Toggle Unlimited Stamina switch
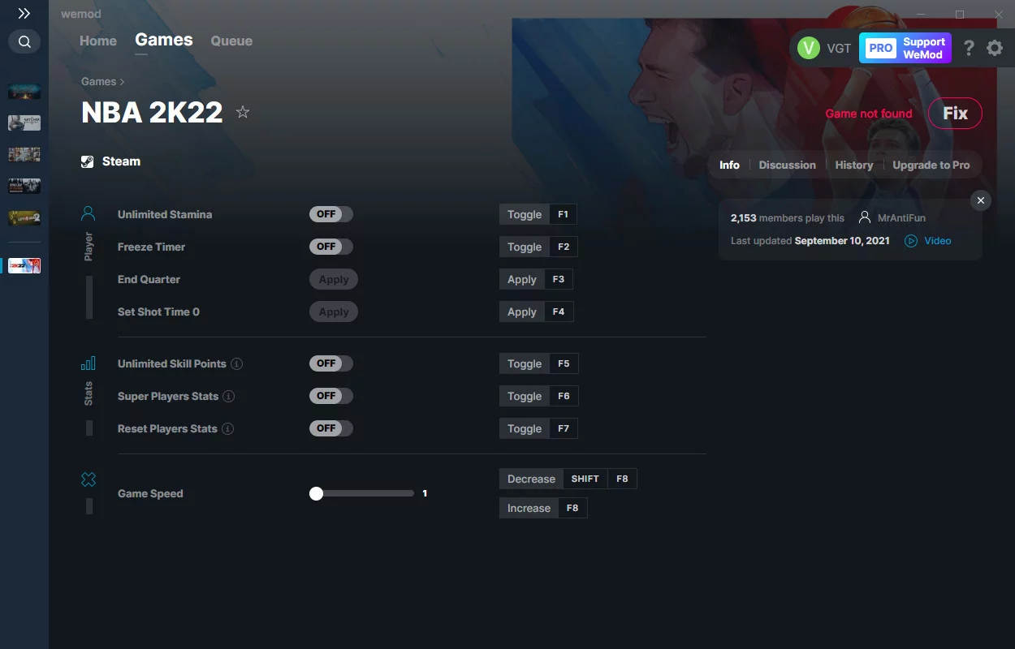1015x649 pixels. point(331,214)
